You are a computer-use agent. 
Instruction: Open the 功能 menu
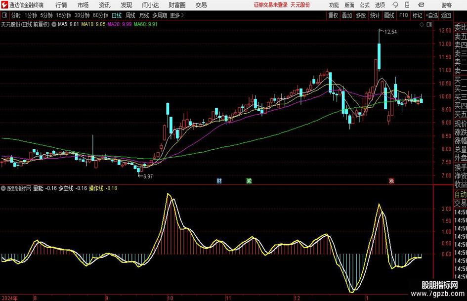[x=334, y=5]
